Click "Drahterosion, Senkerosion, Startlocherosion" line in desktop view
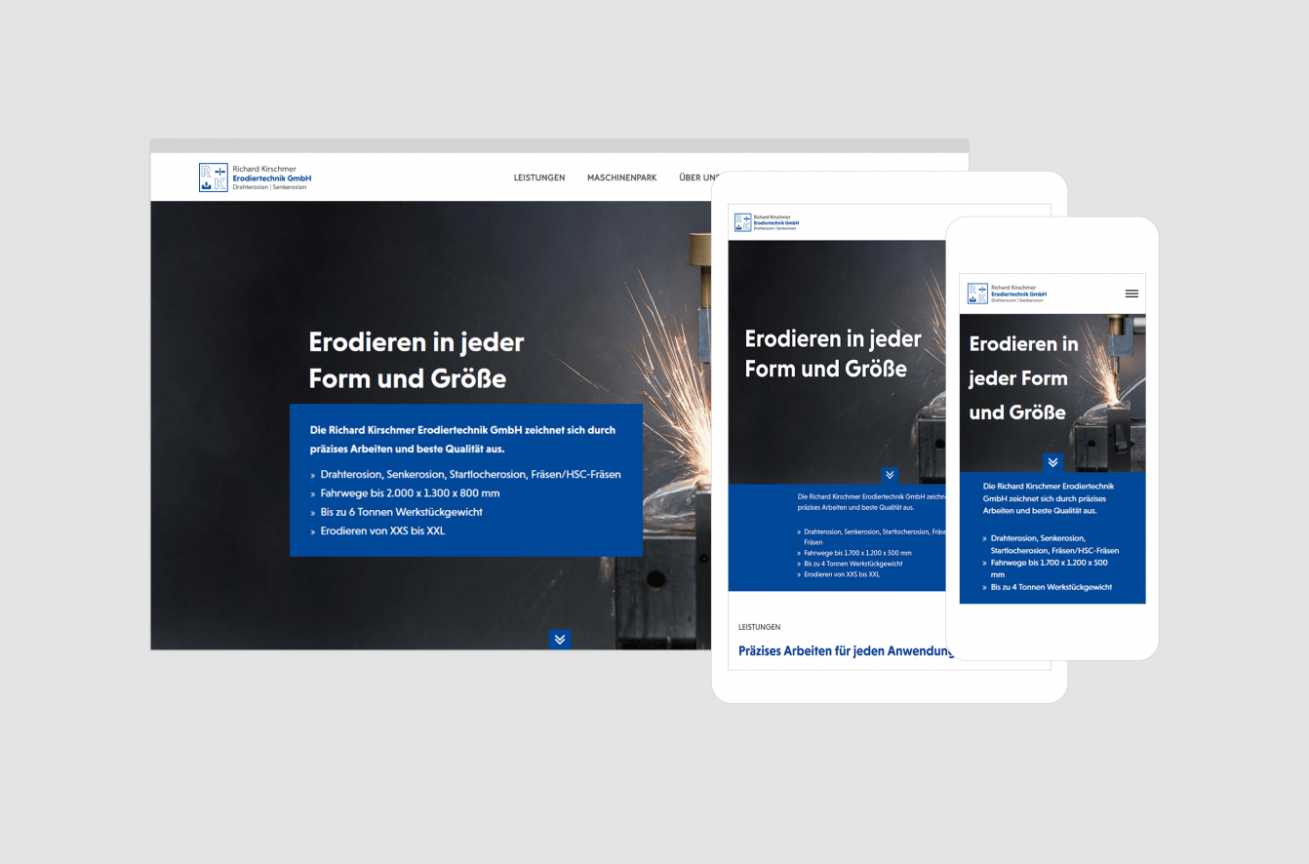The image size is (1309, 864). pos(470,475)
